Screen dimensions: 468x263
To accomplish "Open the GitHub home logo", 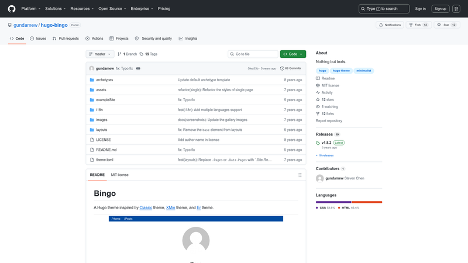I will [x=12, y=9].
